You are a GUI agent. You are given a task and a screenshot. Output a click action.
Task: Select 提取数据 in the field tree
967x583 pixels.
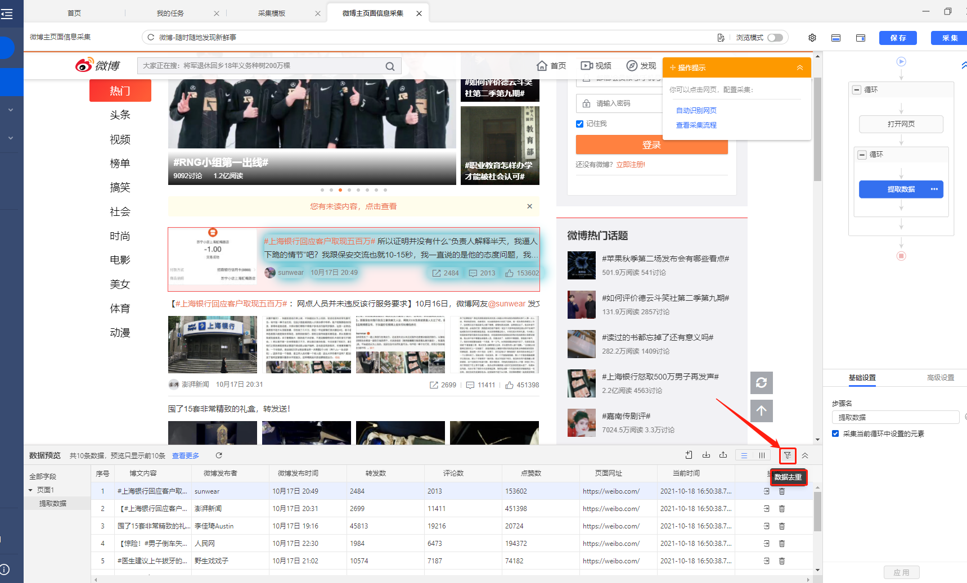pos(53,503)
